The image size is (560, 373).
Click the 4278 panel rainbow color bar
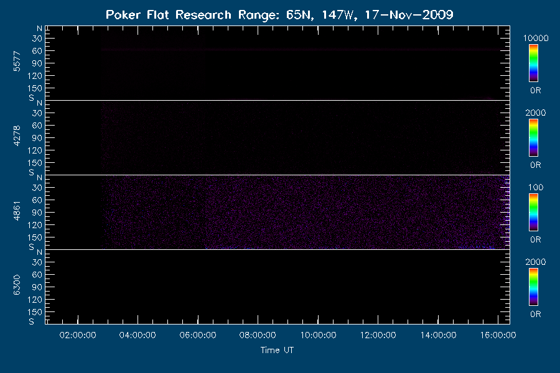pos(533,138)
